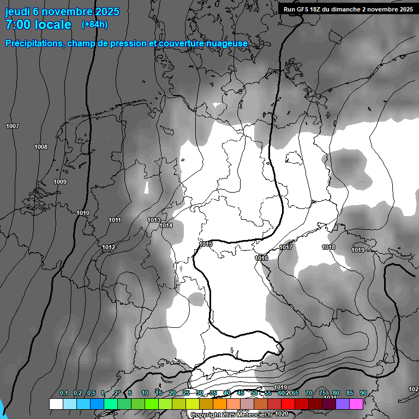Click the '(+84h)' forecast offset text
This screenshot has width=419, height=419.
(94, 25)
